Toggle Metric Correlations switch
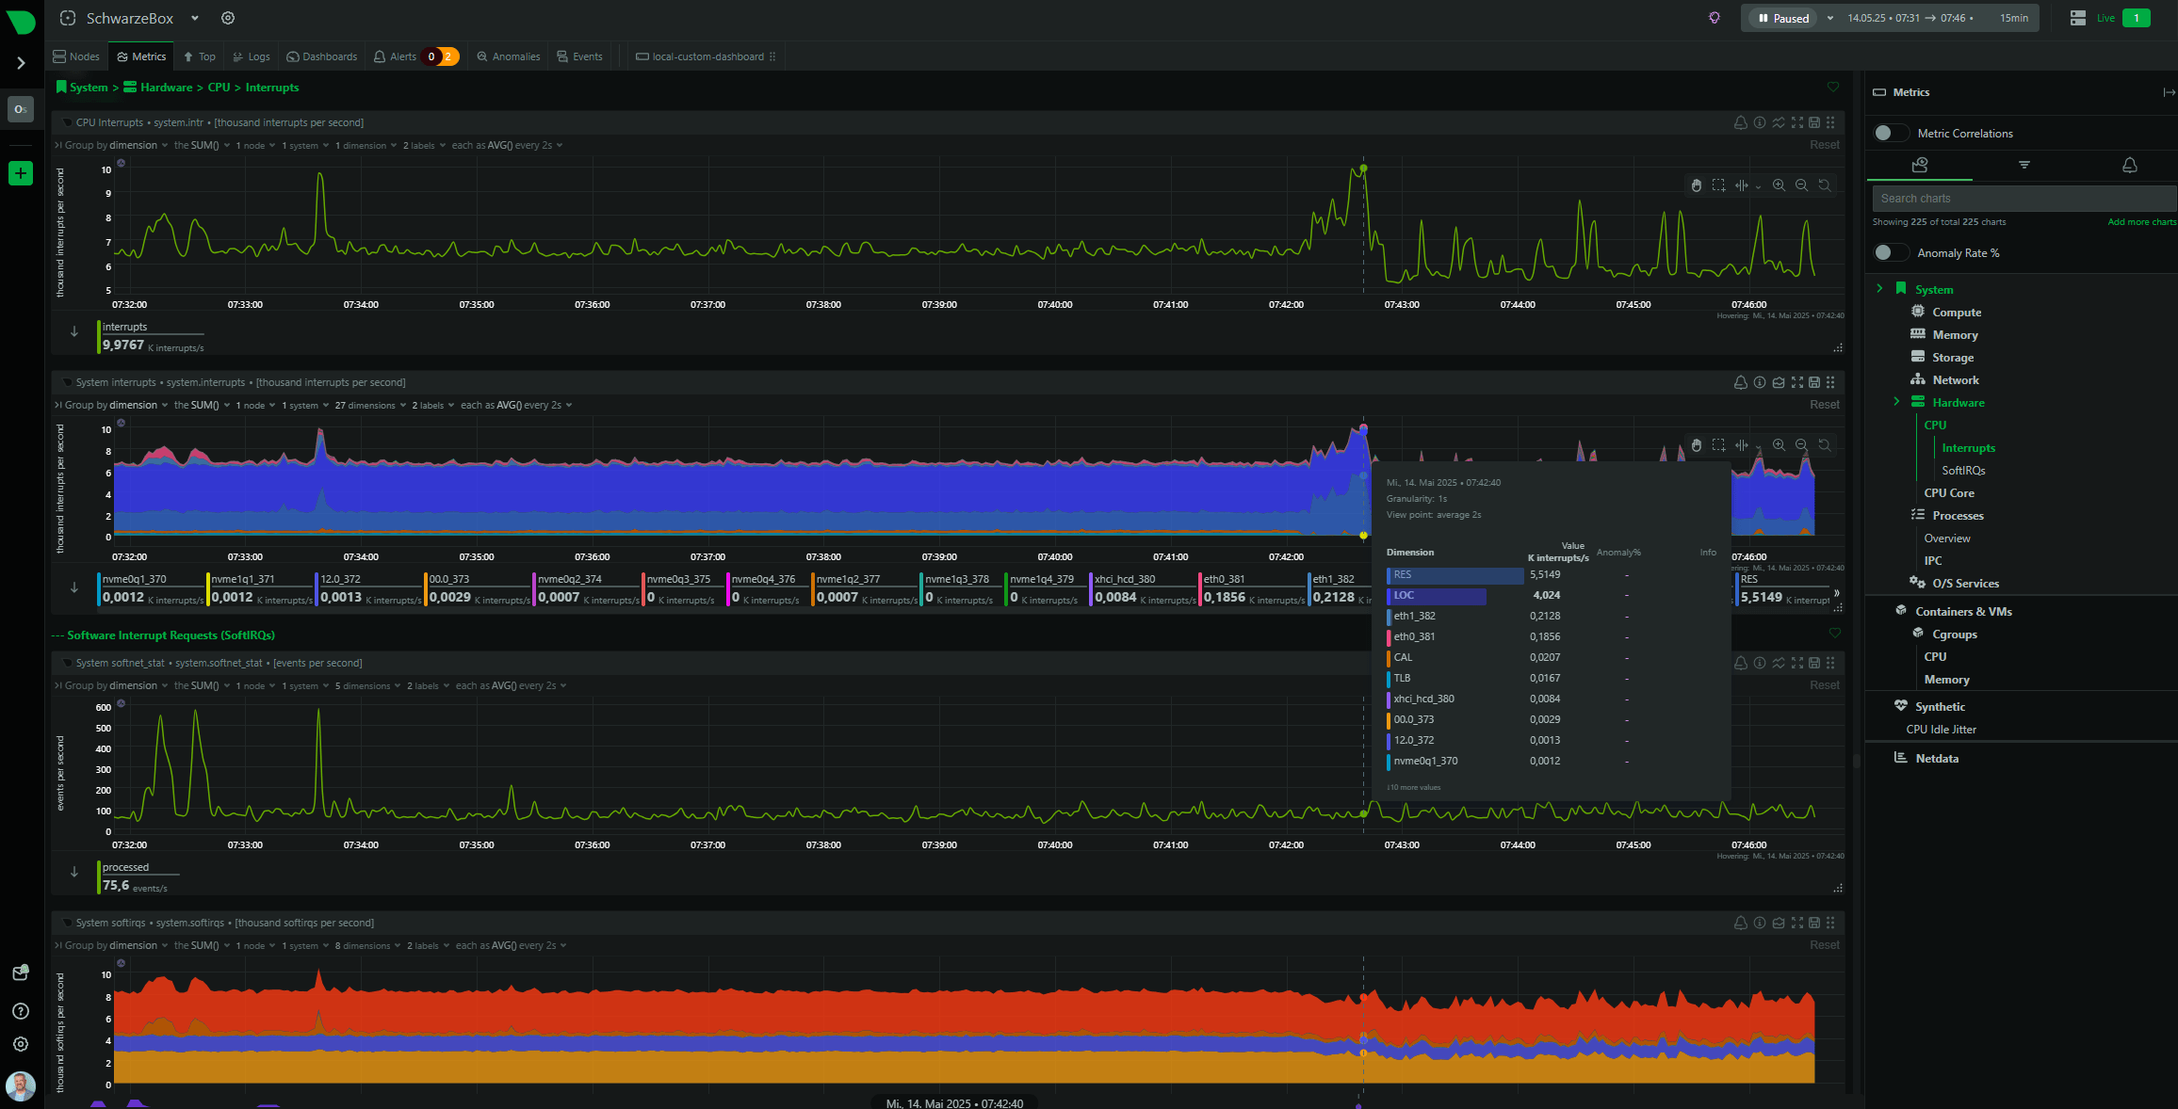The image size is (2178, 1109). [x=1889, y=133]
